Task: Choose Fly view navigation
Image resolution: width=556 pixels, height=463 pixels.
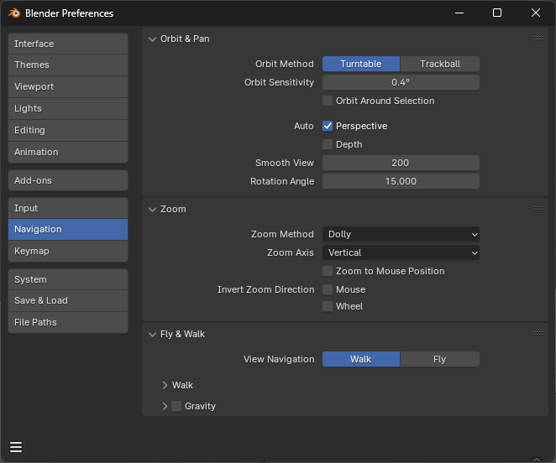Action: click(440, 359)
